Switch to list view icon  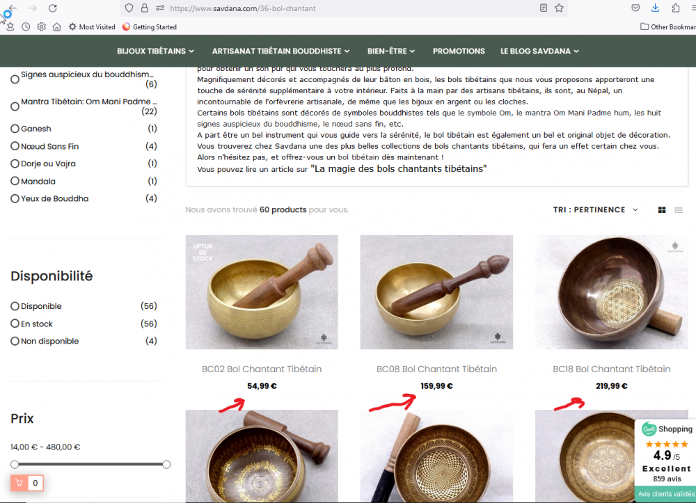pyautogui.click(x=678, y=210)
